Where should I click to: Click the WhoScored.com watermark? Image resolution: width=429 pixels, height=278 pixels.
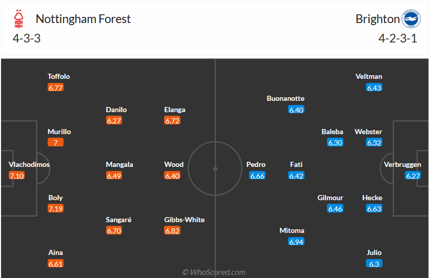214,272
